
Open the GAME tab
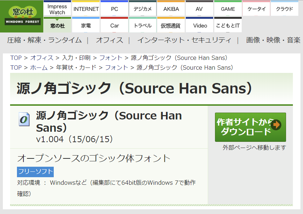(x=228, y=9)
